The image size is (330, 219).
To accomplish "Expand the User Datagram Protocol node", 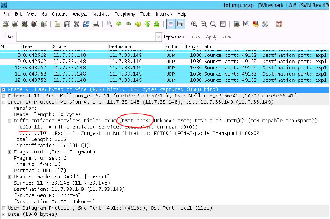I will pyautogui.click(x=4, y=208).
